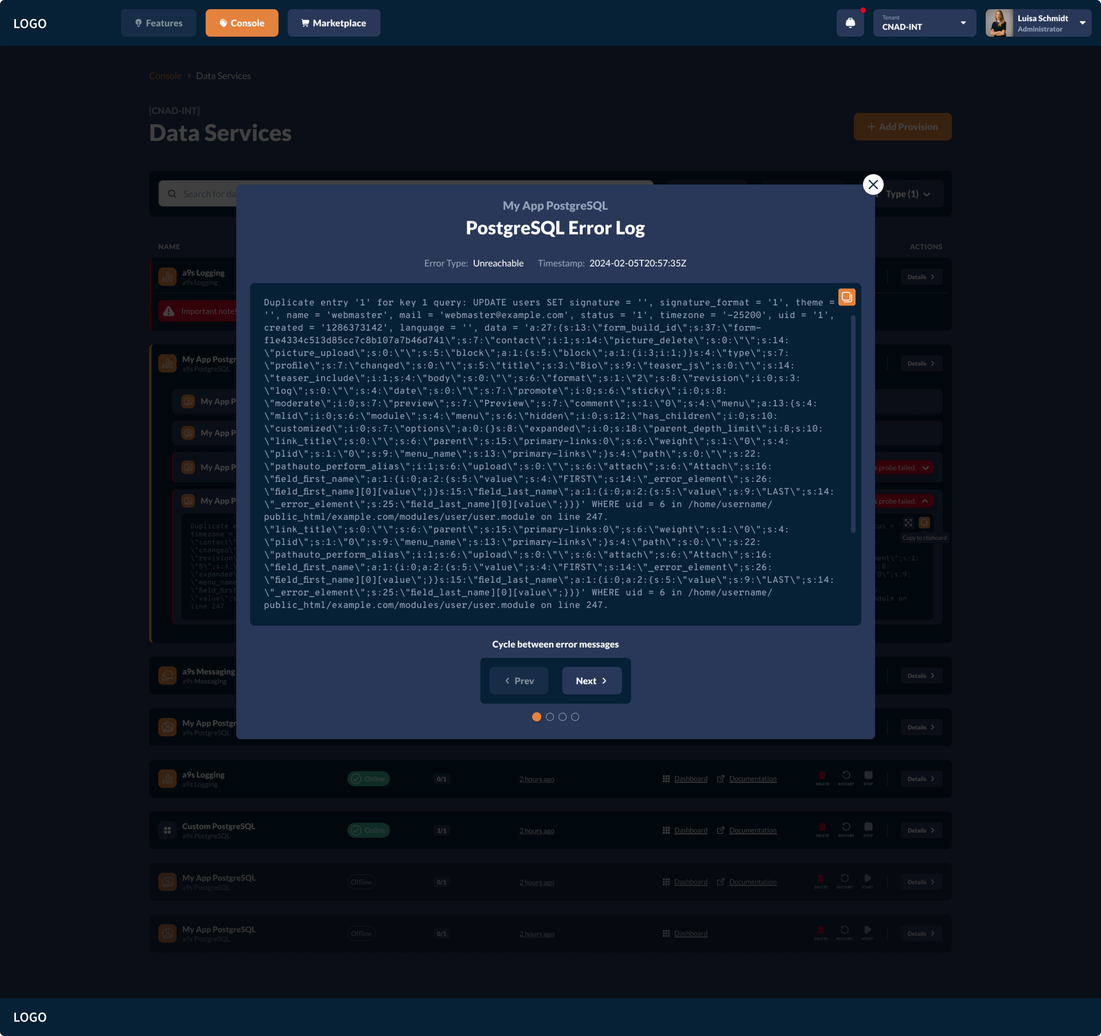Select the second error message dot

(x=549, y=717)
